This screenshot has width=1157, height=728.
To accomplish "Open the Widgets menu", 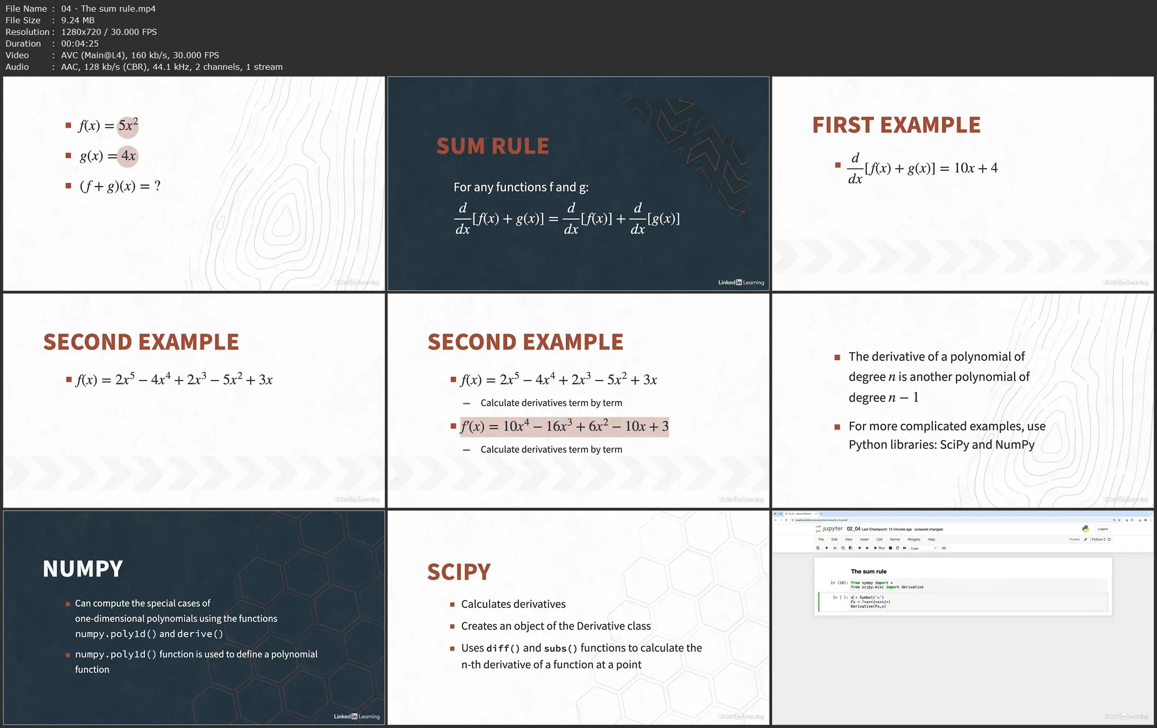I will coord(914,539).
